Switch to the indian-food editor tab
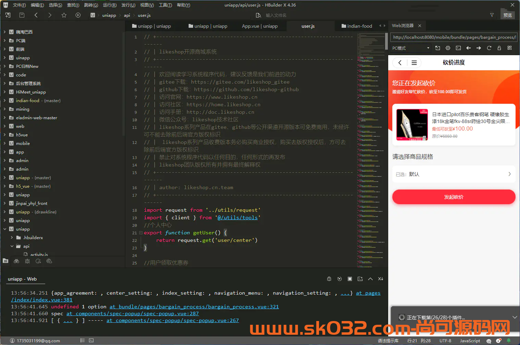Viewport: 520px width, 345px height. click(x=357, y=26)
